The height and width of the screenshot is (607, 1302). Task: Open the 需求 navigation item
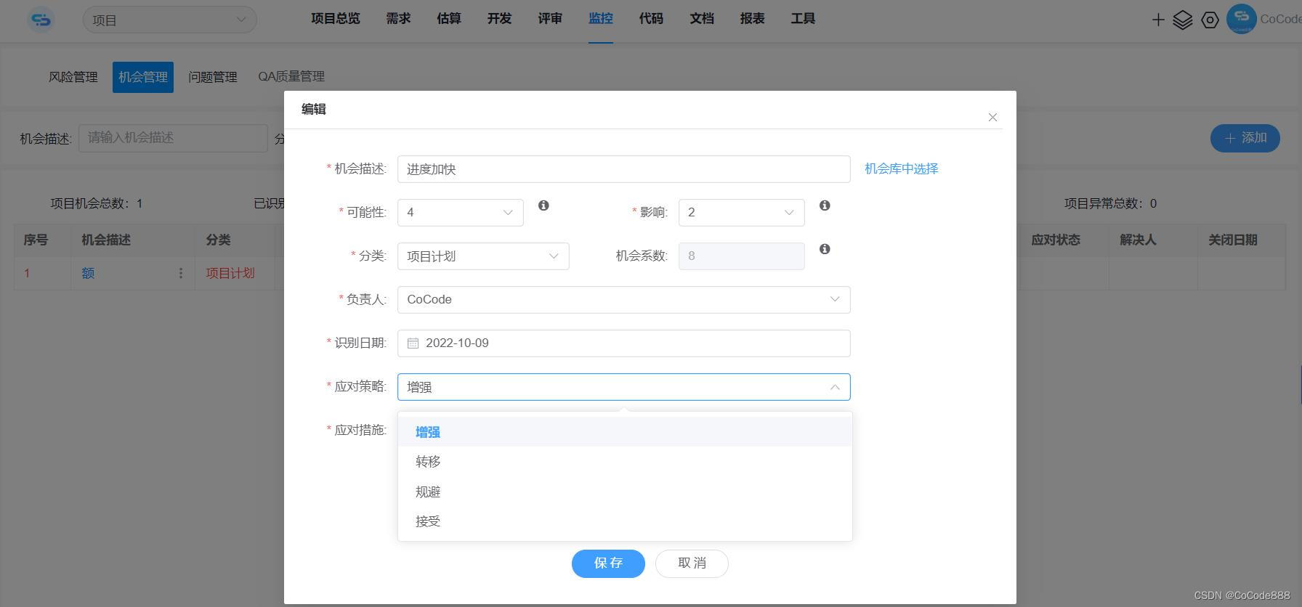pyautogui.click(x=398, y=19)
